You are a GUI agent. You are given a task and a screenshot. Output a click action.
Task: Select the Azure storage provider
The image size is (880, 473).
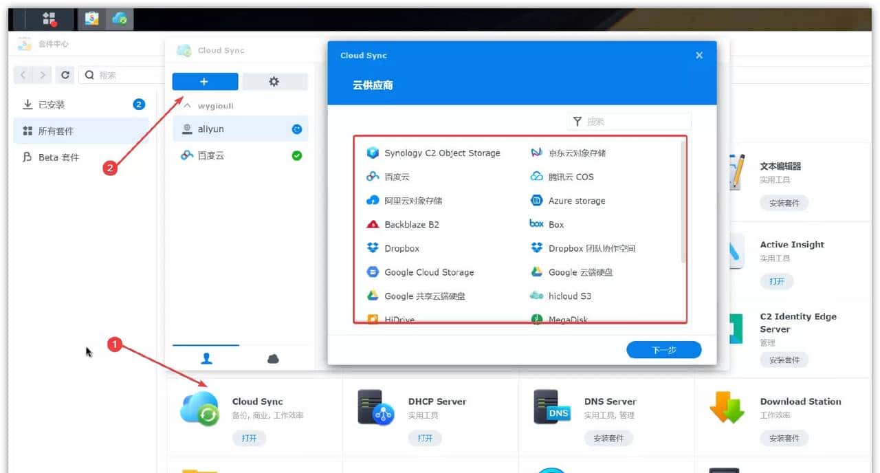coord(577,200)
